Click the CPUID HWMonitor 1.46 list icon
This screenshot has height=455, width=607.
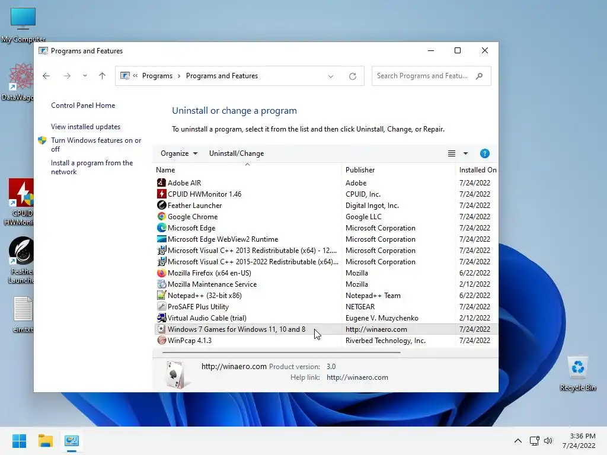tap(161, 194)
